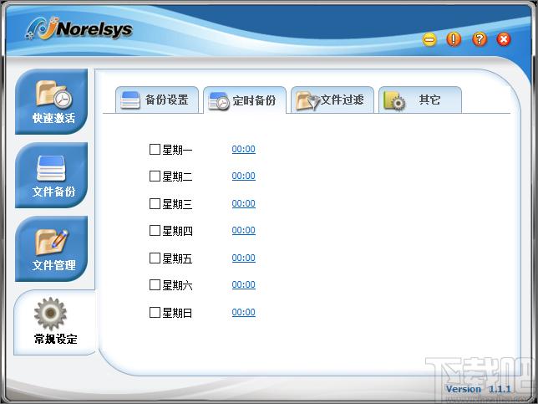Viewport: 538px width, 404px height.
Task: Open the 文件管理 file management section
Action: (x=52, y=248)
